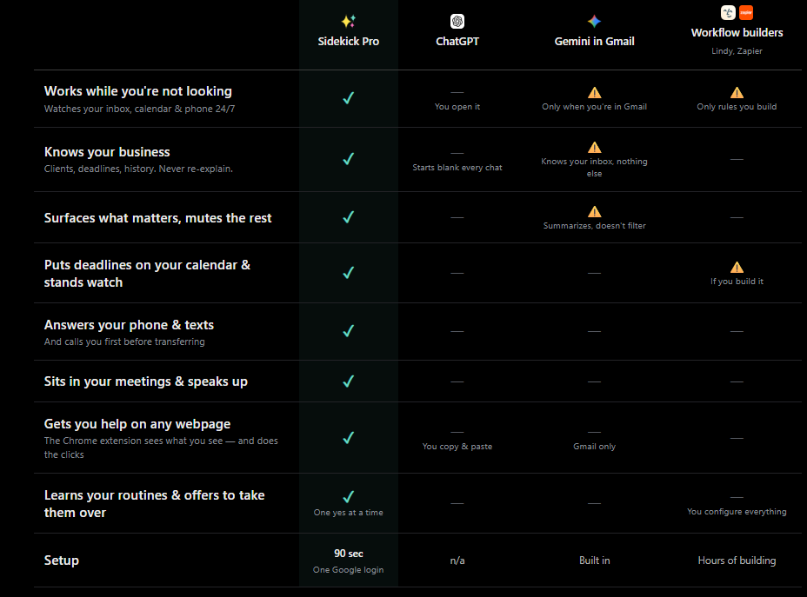The image size is (807, 597).
Task: Click the 'If you build it' note
Action: pos(737,282)
